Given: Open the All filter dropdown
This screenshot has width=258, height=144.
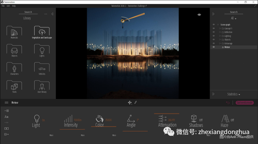Looking at the screenshot, I should click(233, 18).
